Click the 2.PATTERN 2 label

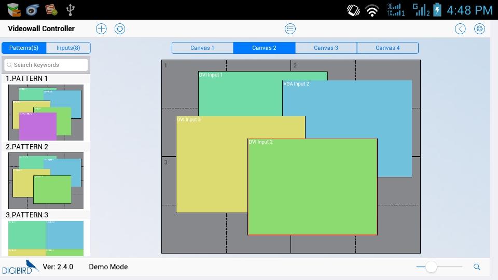(27, 147)
